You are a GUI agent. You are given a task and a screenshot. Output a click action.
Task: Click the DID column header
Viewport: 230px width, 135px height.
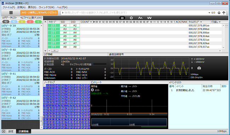[75, 22]
